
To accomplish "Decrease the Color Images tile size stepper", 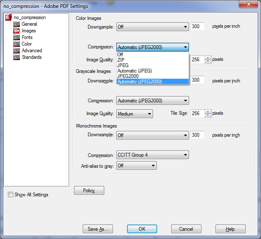I will click(x=208, y=61).
